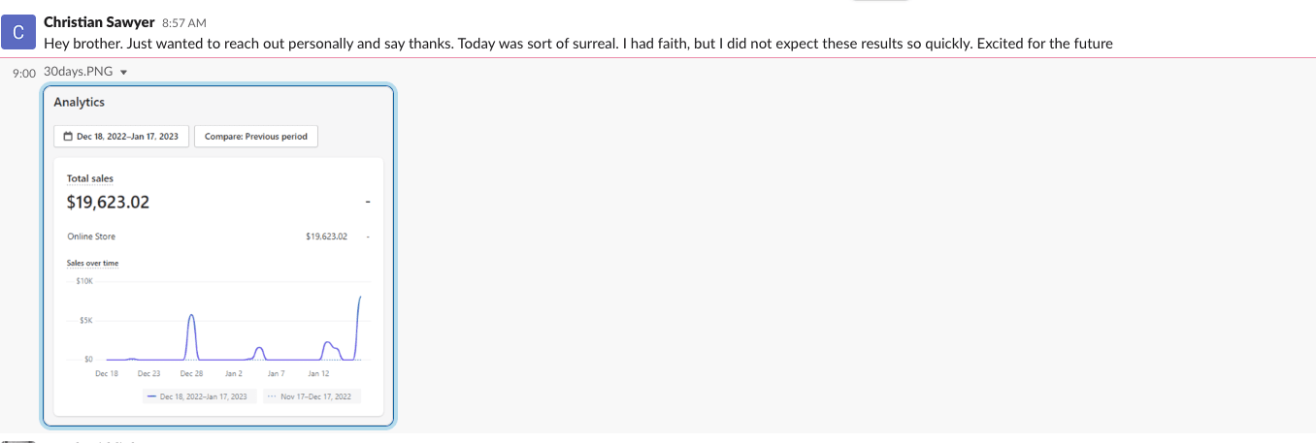Collapse attachment using 30days.PNG caret arrow
Screen dimensions: 1316x443
123,73
